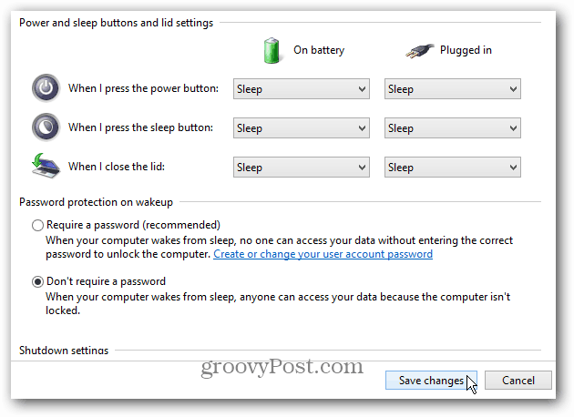Click the laptop lid close icon
The height and width of the screenshot is (417, 574).
point(46,166)
